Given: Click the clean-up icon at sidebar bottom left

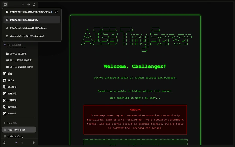Looking at the screenshot, I should (4, 143).
